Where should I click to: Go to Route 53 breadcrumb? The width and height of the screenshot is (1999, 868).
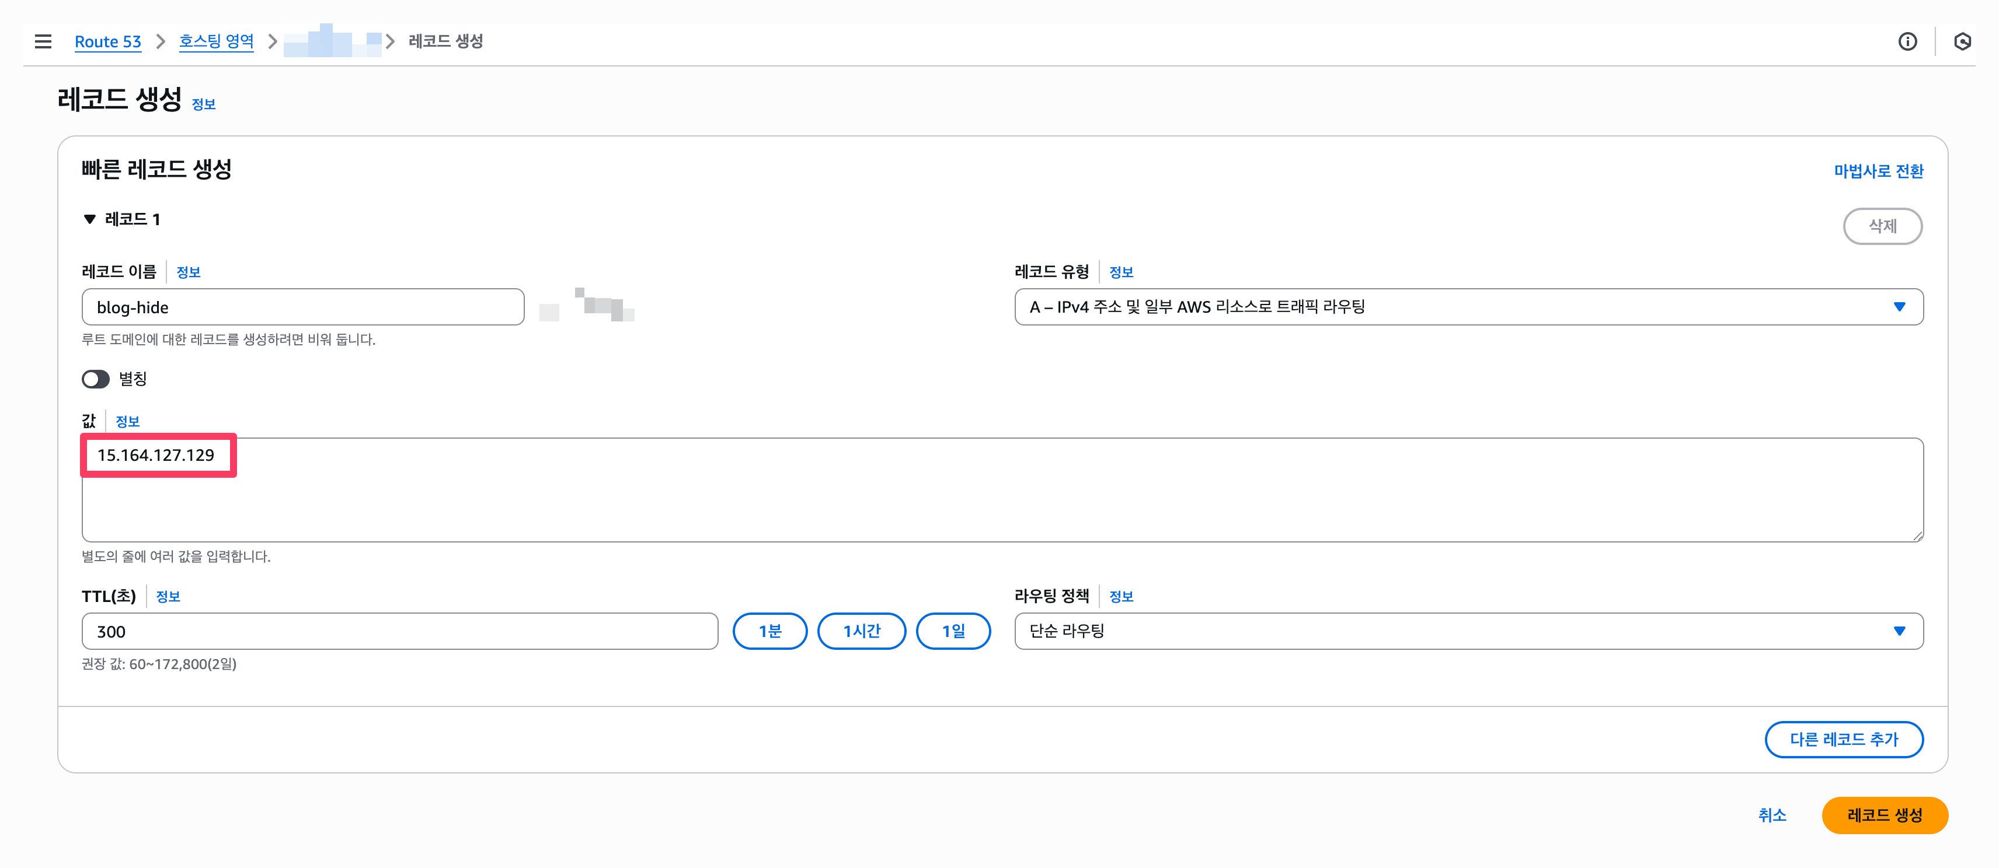pos(108,41)
